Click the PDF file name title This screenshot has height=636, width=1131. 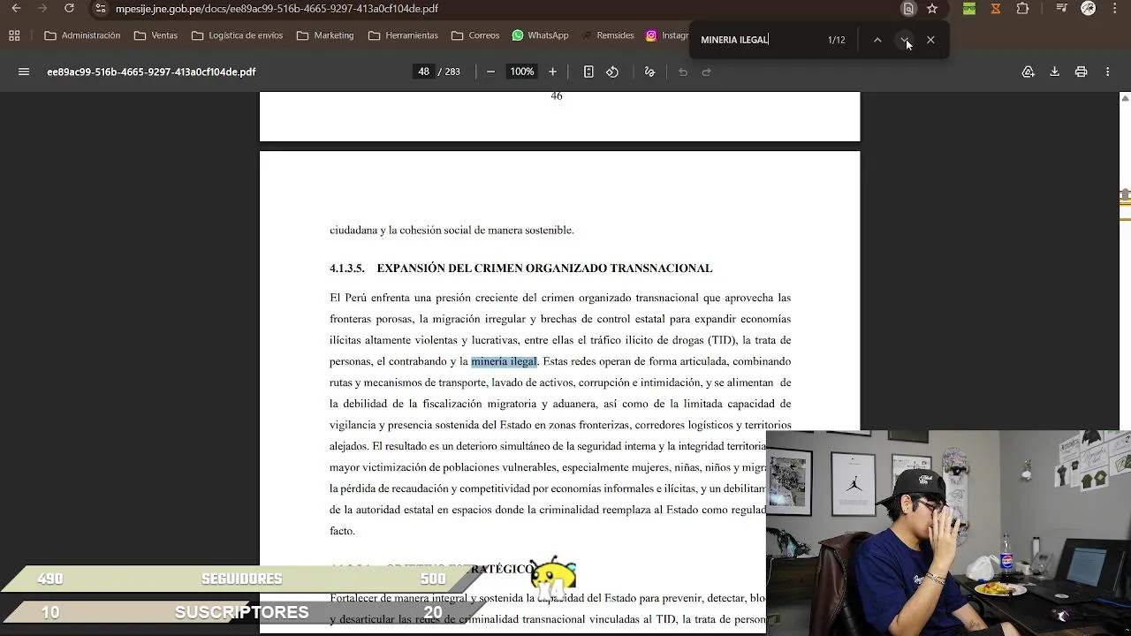click(151, 72)
